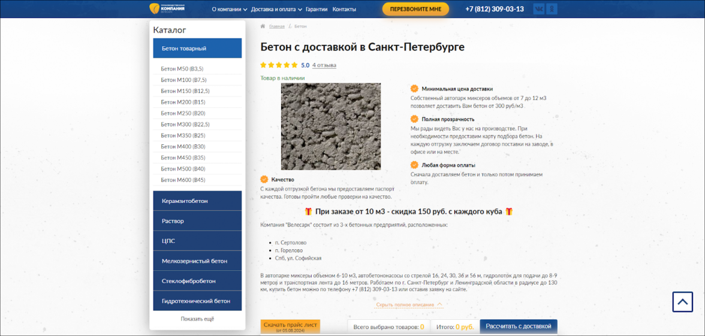
Task: Open the VK social page icon
Action: point(539,9)
